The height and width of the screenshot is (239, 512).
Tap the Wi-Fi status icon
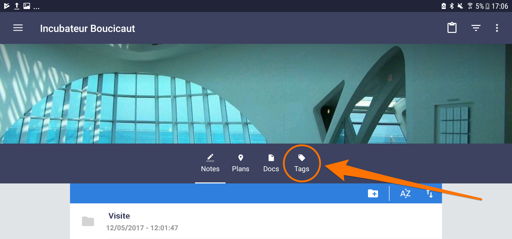point(470,6)
